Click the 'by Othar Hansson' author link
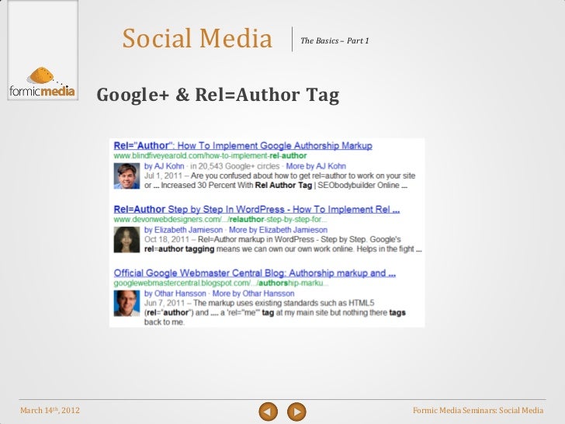This screenshot has height=424, width=565. click(x=175, y=294)
